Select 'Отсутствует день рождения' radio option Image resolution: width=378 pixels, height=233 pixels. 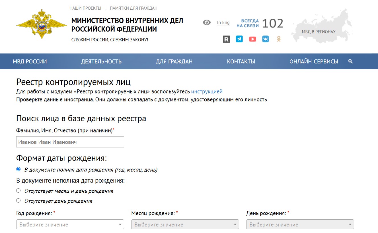pyautogui.click(x=19, y=201)
